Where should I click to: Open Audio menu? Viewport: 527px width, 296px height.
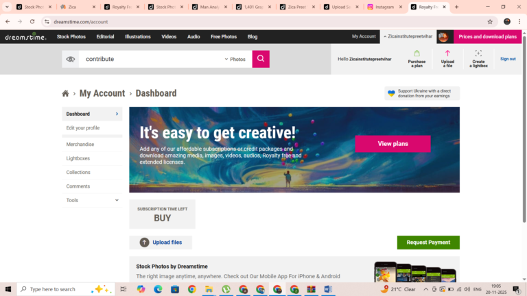[x=194, y=36]
